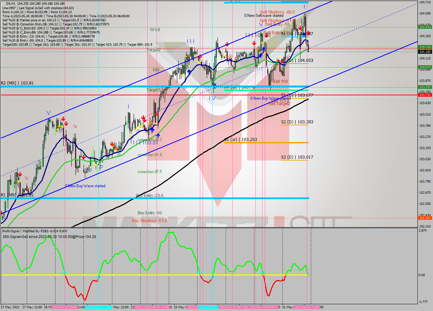Screen dimensions: 433x311
Task: Click 'R2 (MN) | 103.81' pivot label
Action: (x=17, y=83)
